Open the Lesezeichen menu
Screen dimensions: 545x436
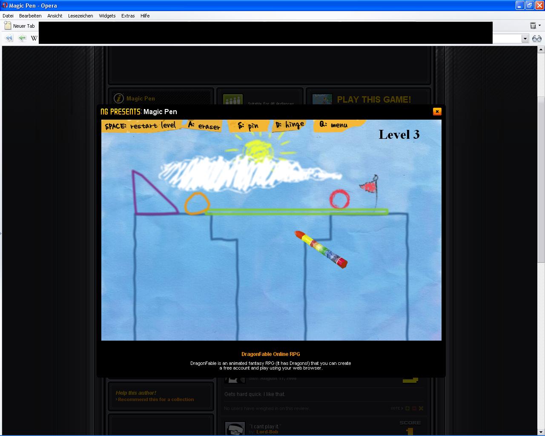tap(80, 16)
